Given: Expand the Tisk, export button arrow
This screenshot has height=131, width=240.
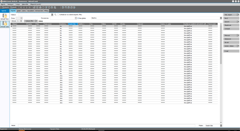Looking at the screenshot, I should click(238, 15).
